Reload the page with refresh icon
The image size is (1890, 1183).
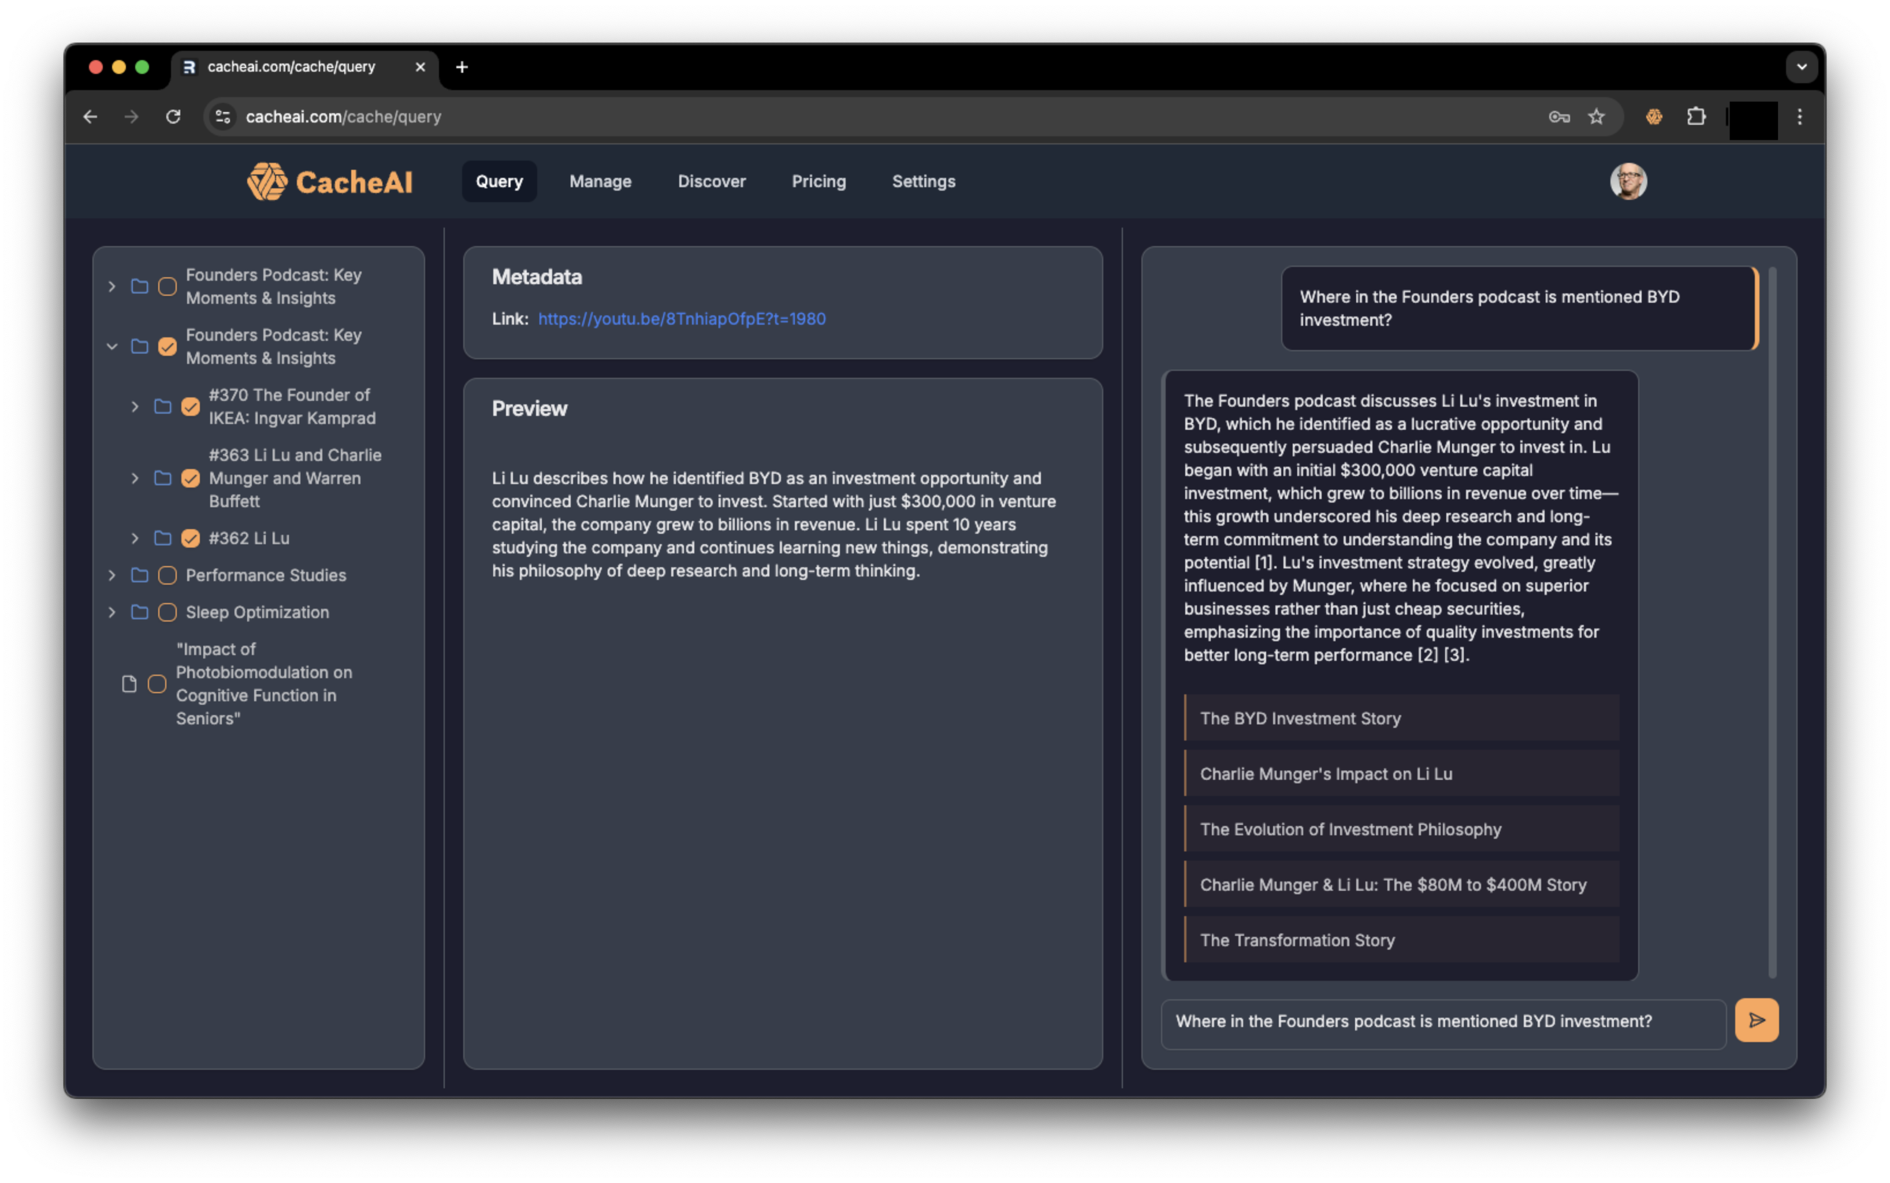click(x=173, y=117)
